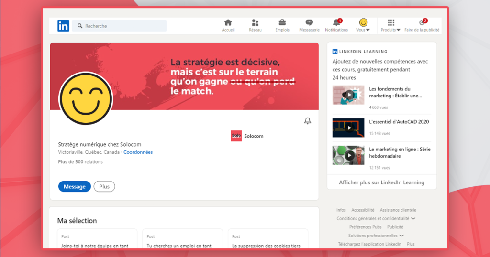
Task: Click the Ma sélection heading
Action: (77, 221)
